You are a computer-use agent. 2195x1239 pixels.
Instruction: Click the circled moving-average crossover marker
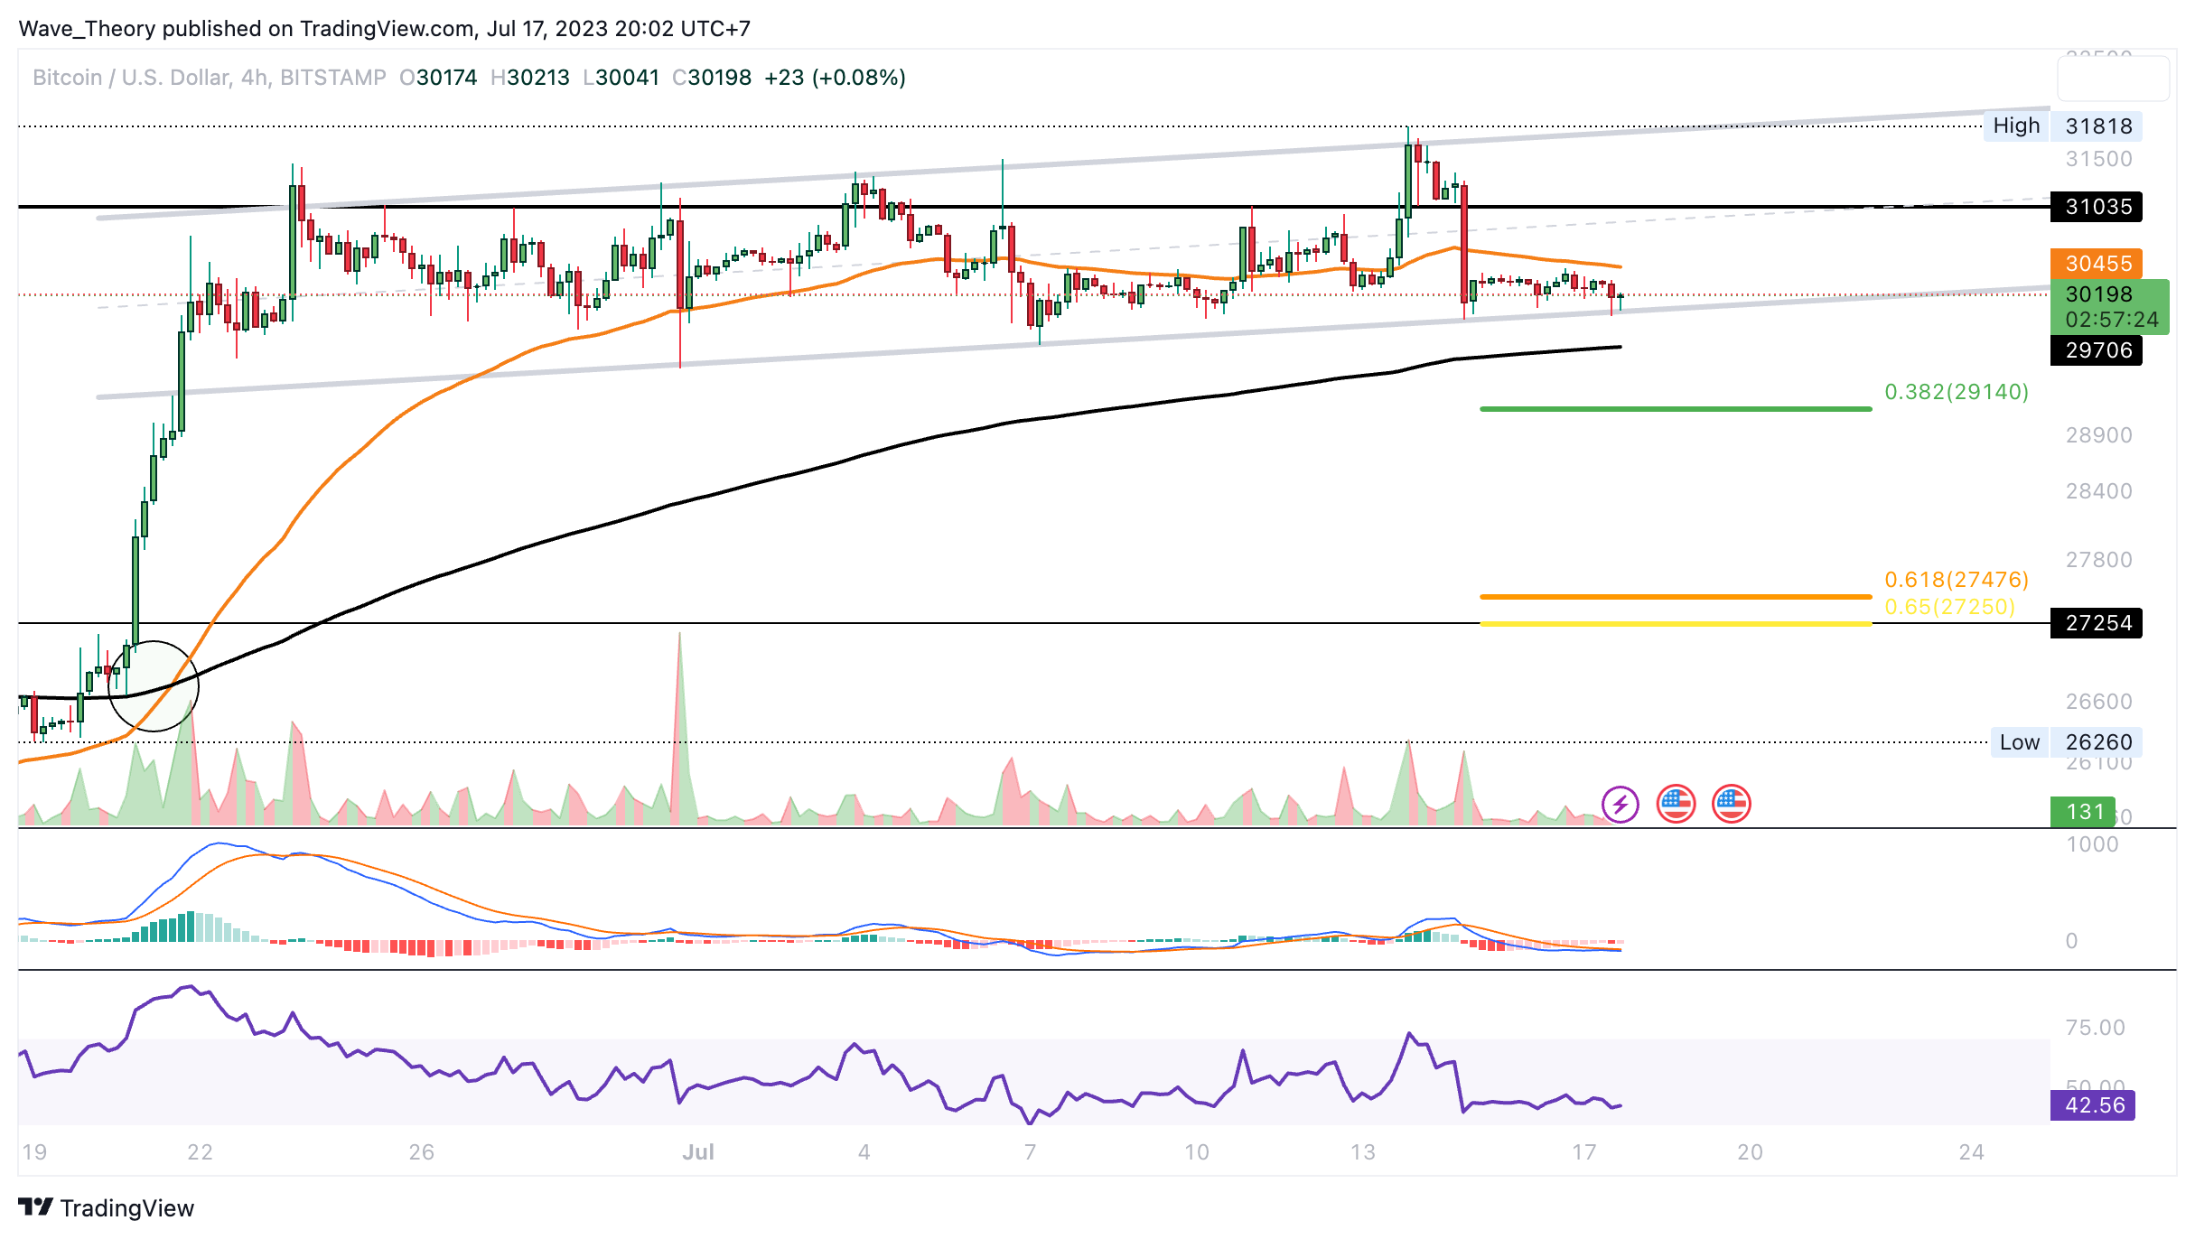[x=153, y=685]
